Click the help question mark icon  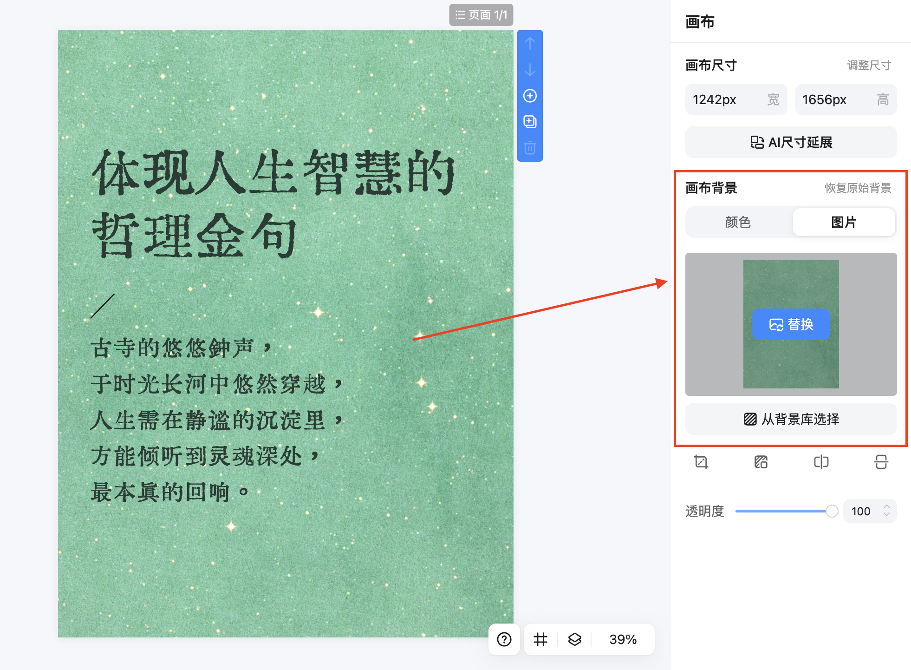click(504, 640)
